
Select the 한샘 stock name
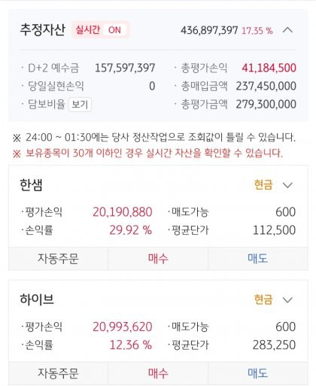[31, 185]
